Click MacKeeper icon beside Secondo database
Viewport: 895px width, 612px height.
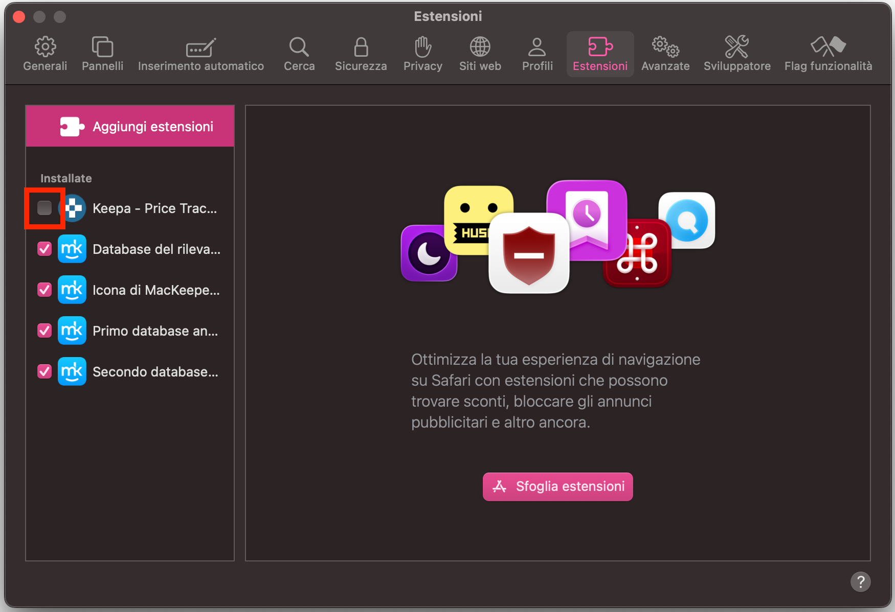tap(72, 371)
